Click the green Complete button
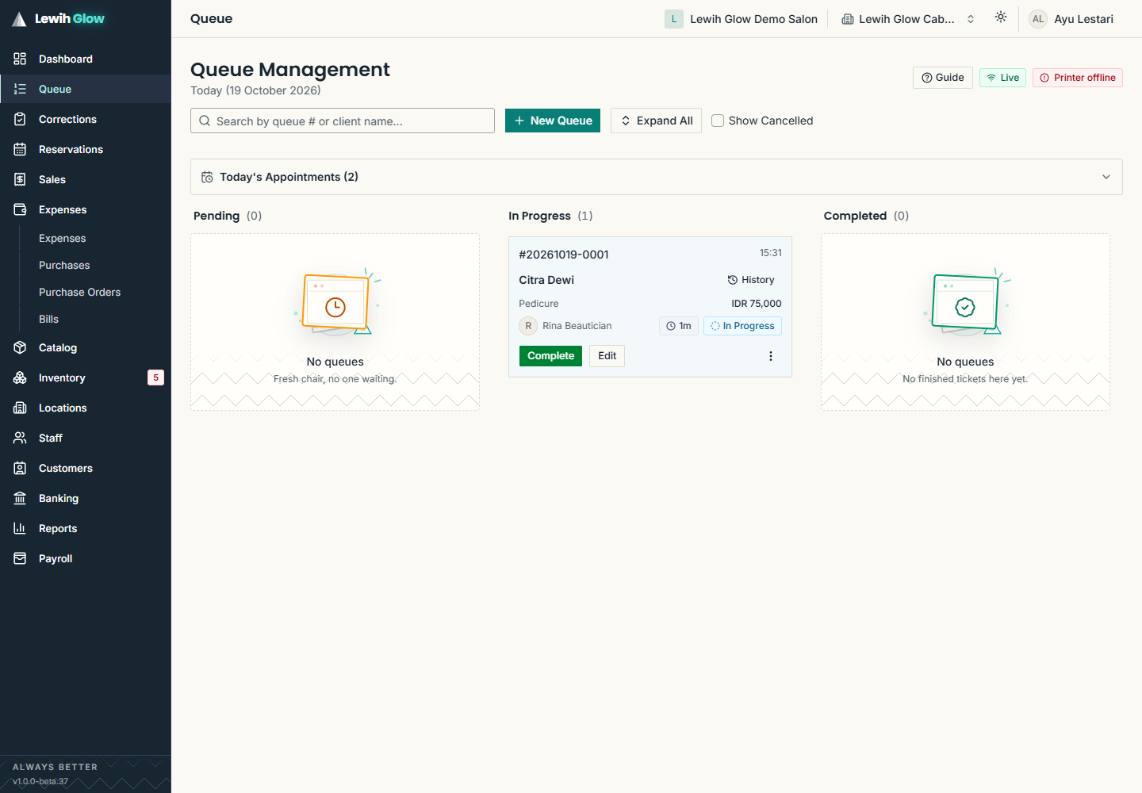The image size is (1142, 793). 550,356
